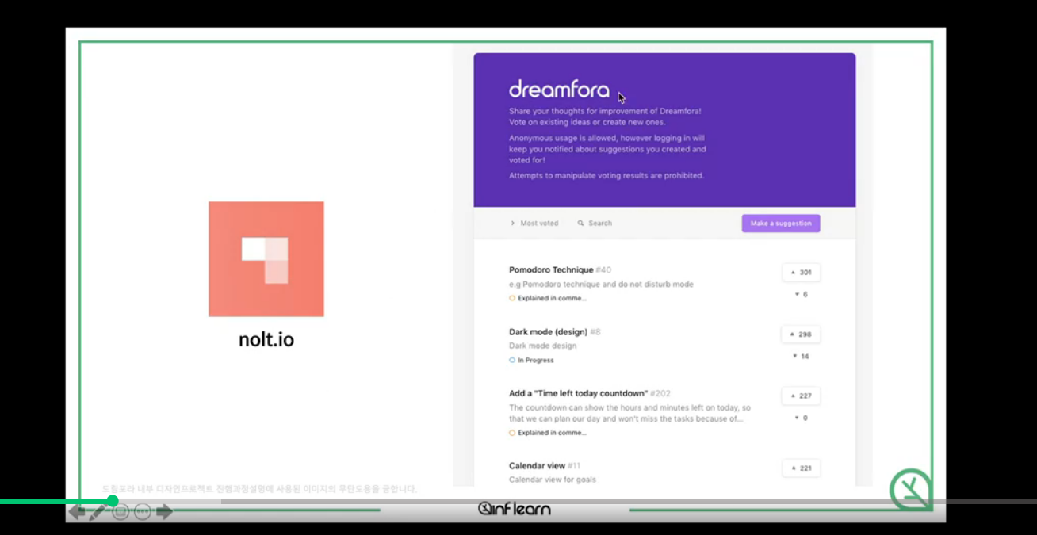Screen dimensions: 1037x535
Task: Click the 'Calendar view for goals' description
Action: point(553,480)
